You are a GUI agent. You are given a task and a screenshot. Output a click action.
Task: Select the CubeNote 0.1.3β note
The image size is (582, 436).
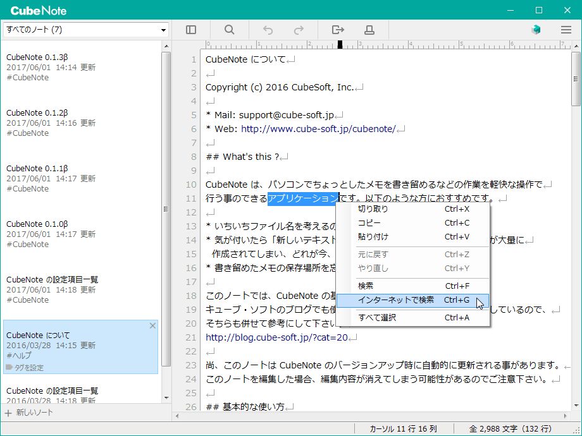click(80, 68)
